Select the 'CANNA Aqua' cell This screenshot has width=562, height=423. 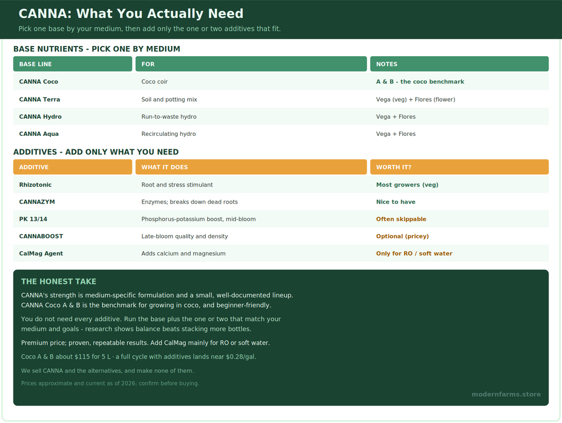click(39, 134)
